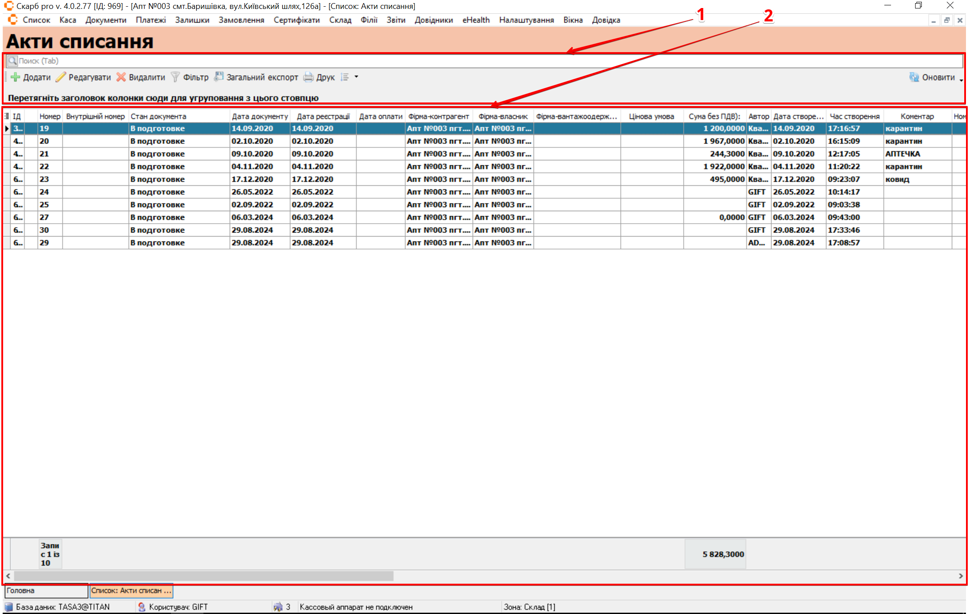Click the Загальний експорт export icon
This screenshot has height=614, width=970.
pos(219,77)
